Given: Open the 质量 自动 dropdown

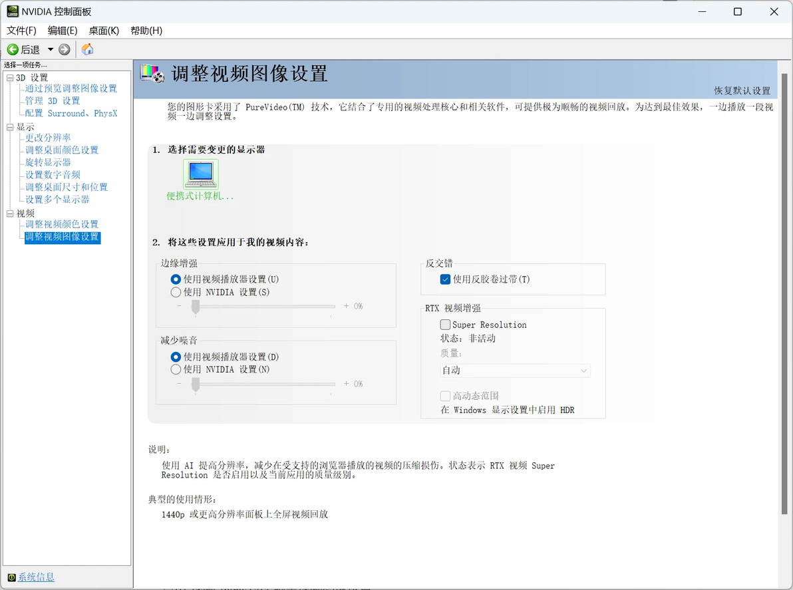Looking at the screenshot, I should (x=515, y=370).
